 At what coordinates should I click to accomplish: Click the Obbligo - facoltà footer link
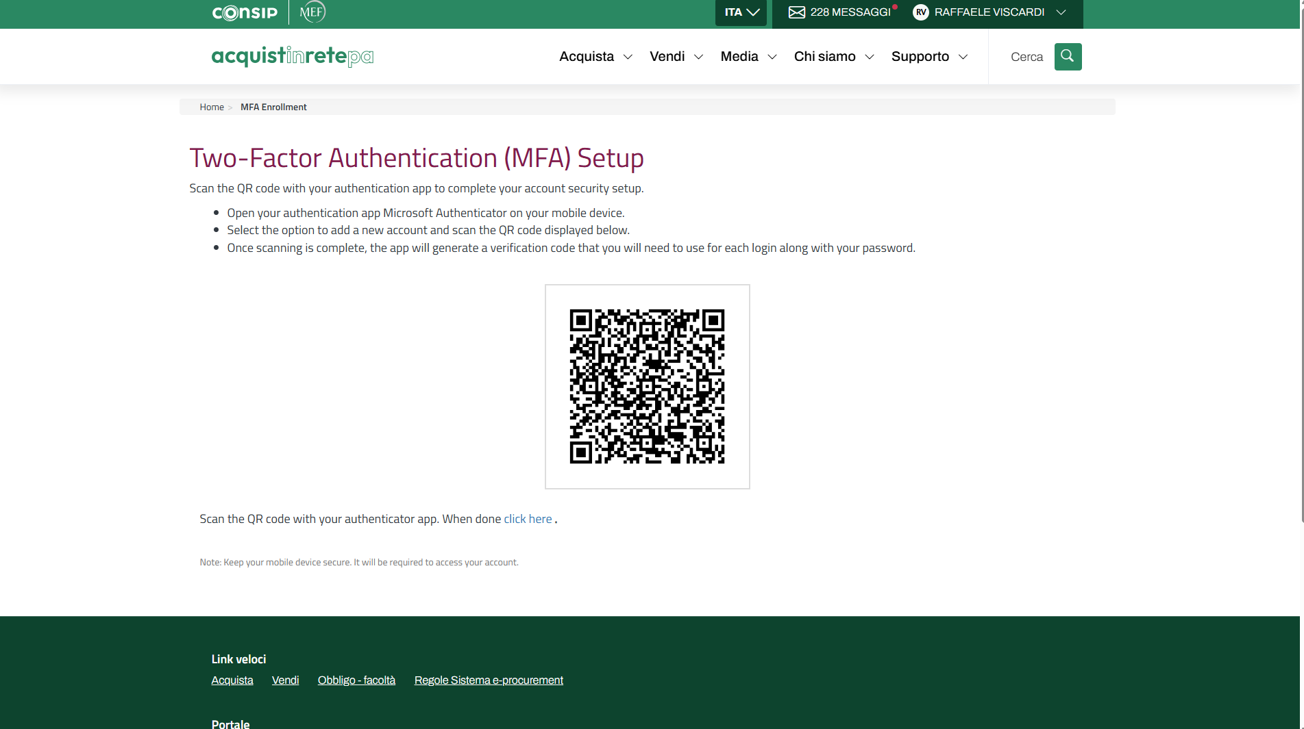[x=356, y=680]
